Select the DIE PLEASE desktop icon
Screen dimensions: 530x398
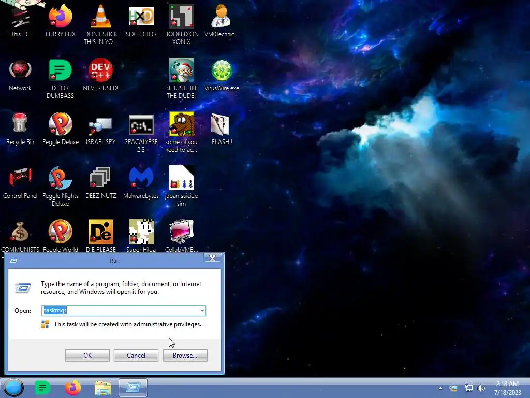[x=100, y=236]
